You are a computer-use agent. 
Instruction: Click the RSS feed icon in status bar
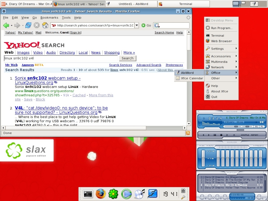[188, 133]
